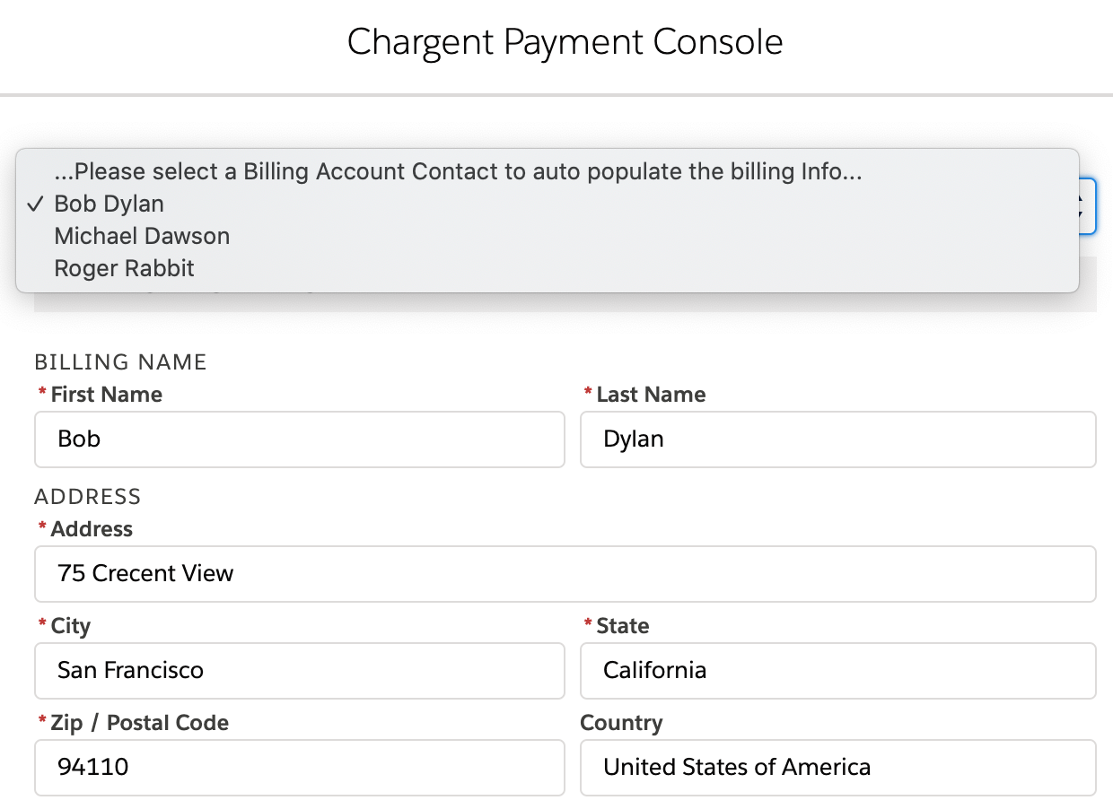Click inside the City field
This screenshot has width=1113, height=809.
[299, 671]
